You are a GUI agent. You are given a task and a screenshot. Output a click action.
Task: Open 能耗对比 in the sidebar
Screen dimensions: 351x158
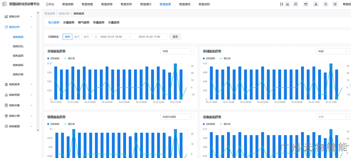pyautogui.click(x=18, y=46)
